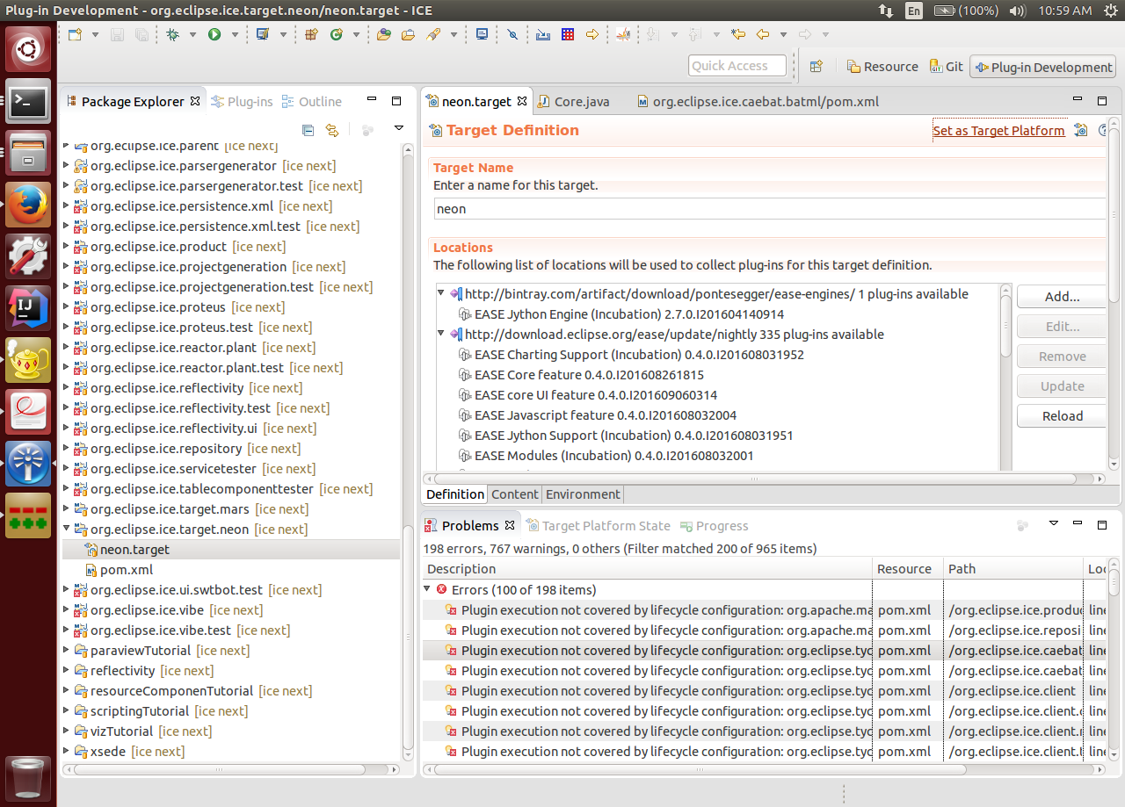The width and height of the screenshot is (1125, 807).
Task: Collapse the ease/update/nightly location node
Action: (x=441, y=335)
